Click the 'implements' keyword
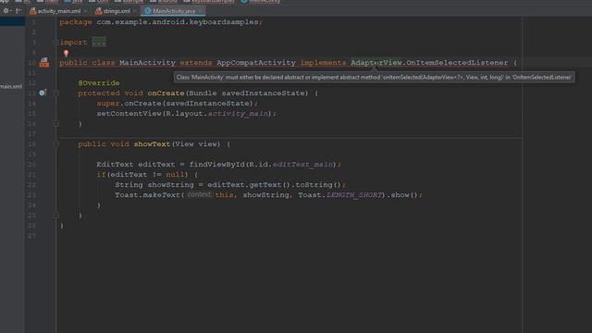 pyautogui.click(x=323, y=63)
